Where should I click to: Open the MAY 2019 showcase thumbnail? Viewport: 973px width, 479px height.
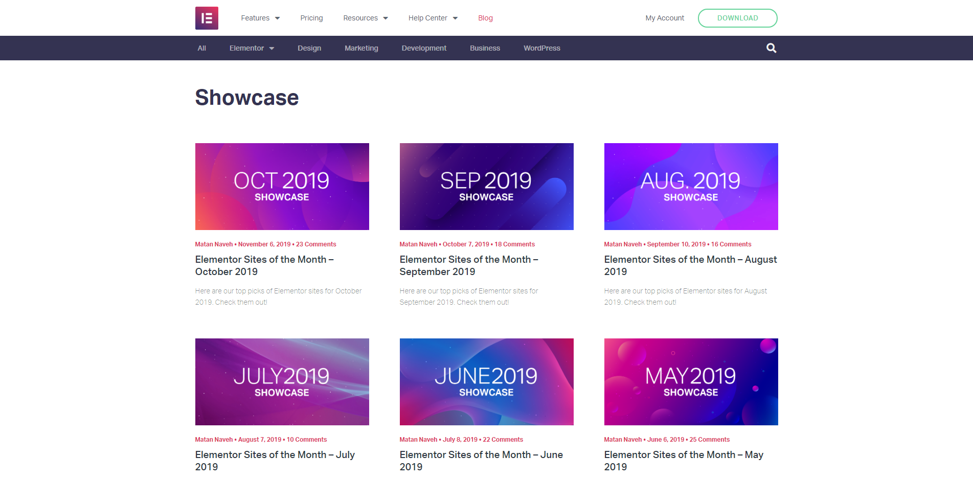[691, 381]
